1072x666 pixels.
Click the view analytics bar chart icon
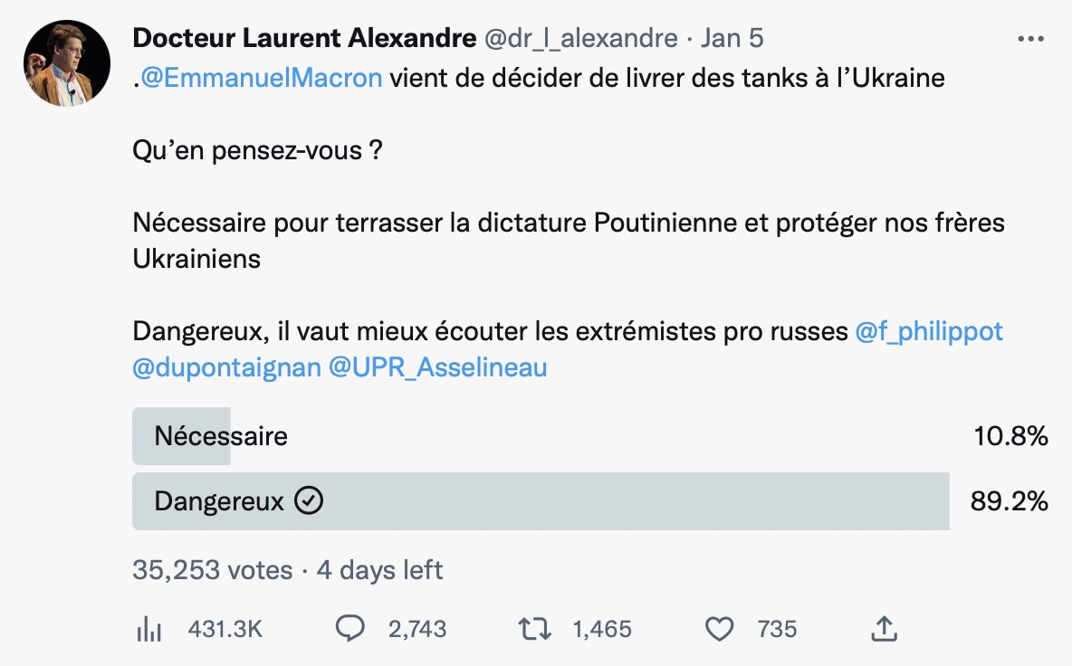[149, 628]
